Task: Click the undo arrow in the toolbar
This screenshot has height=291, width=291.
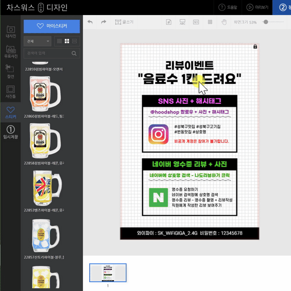Action: [90, 22]
